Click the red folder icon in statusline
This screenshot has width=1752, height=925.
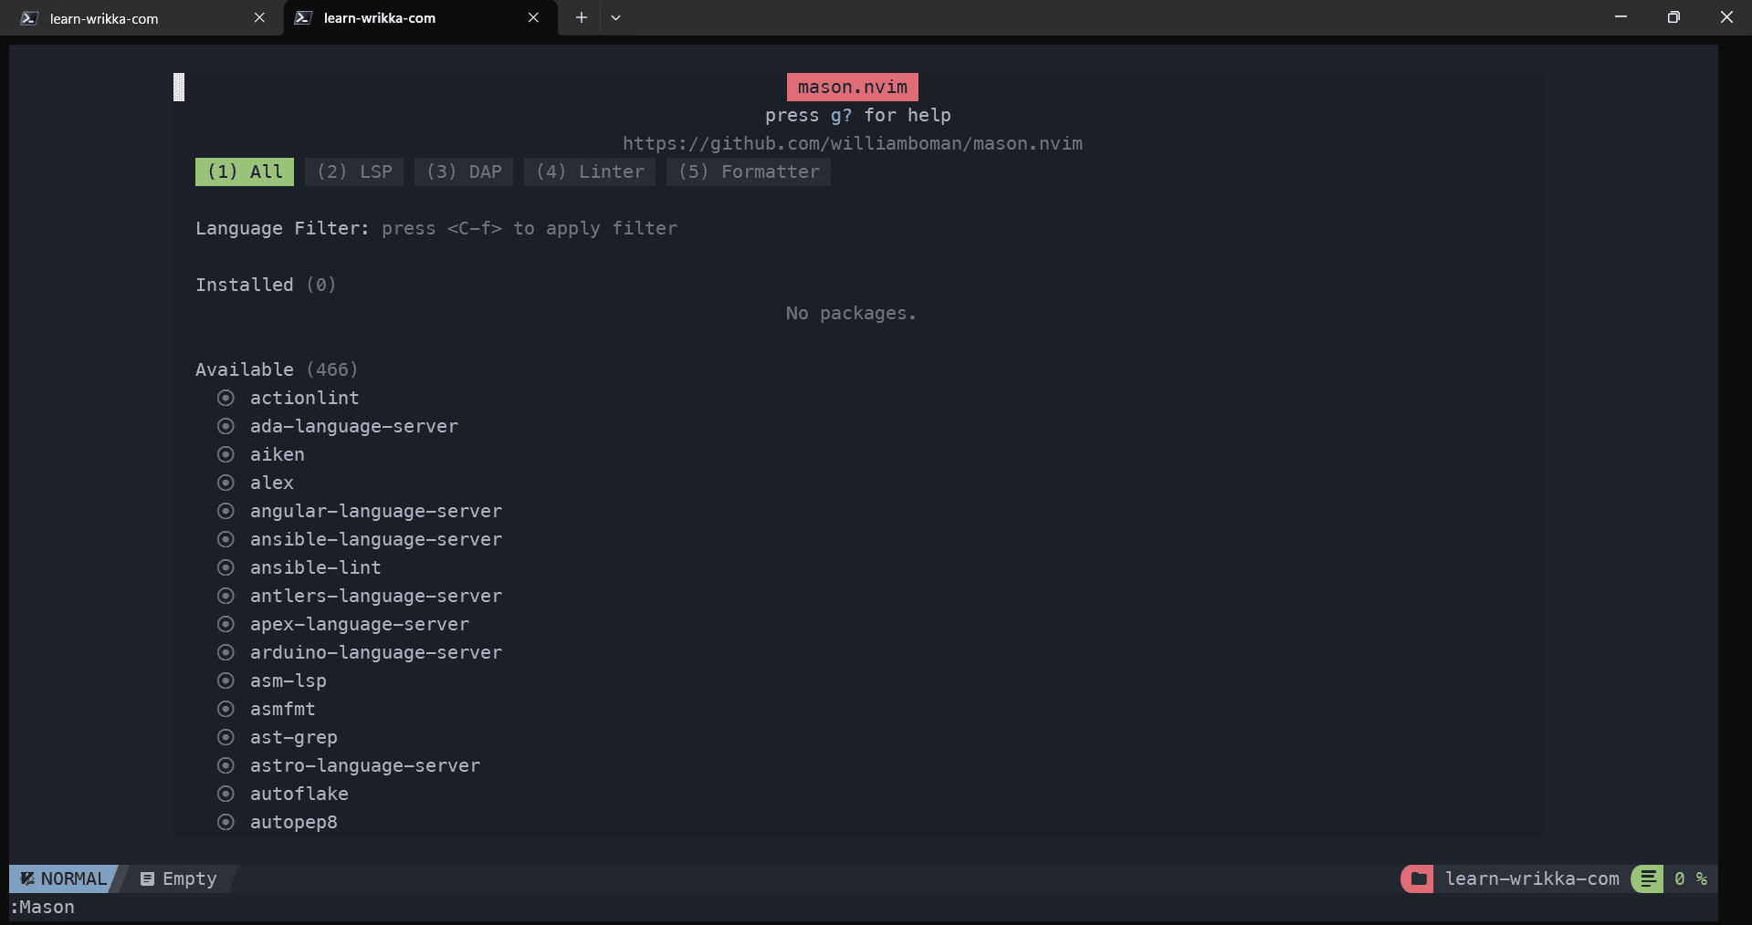point(1418,878)
